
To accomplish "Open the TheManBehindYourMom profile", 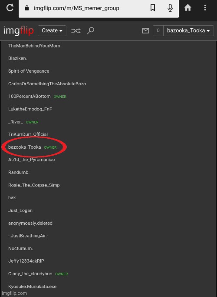I will (34, 46).
